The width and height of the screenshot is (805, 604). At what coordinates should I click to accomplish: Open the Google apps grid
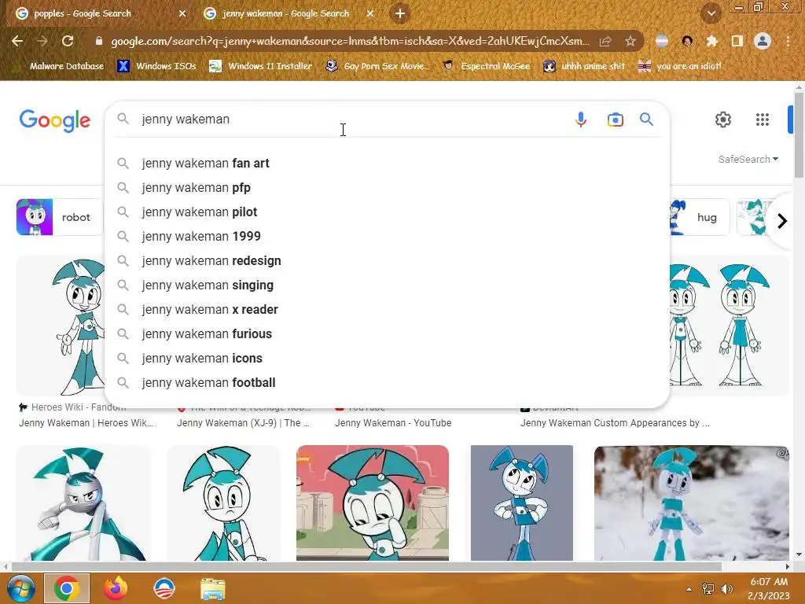click(x=763, y=120)
